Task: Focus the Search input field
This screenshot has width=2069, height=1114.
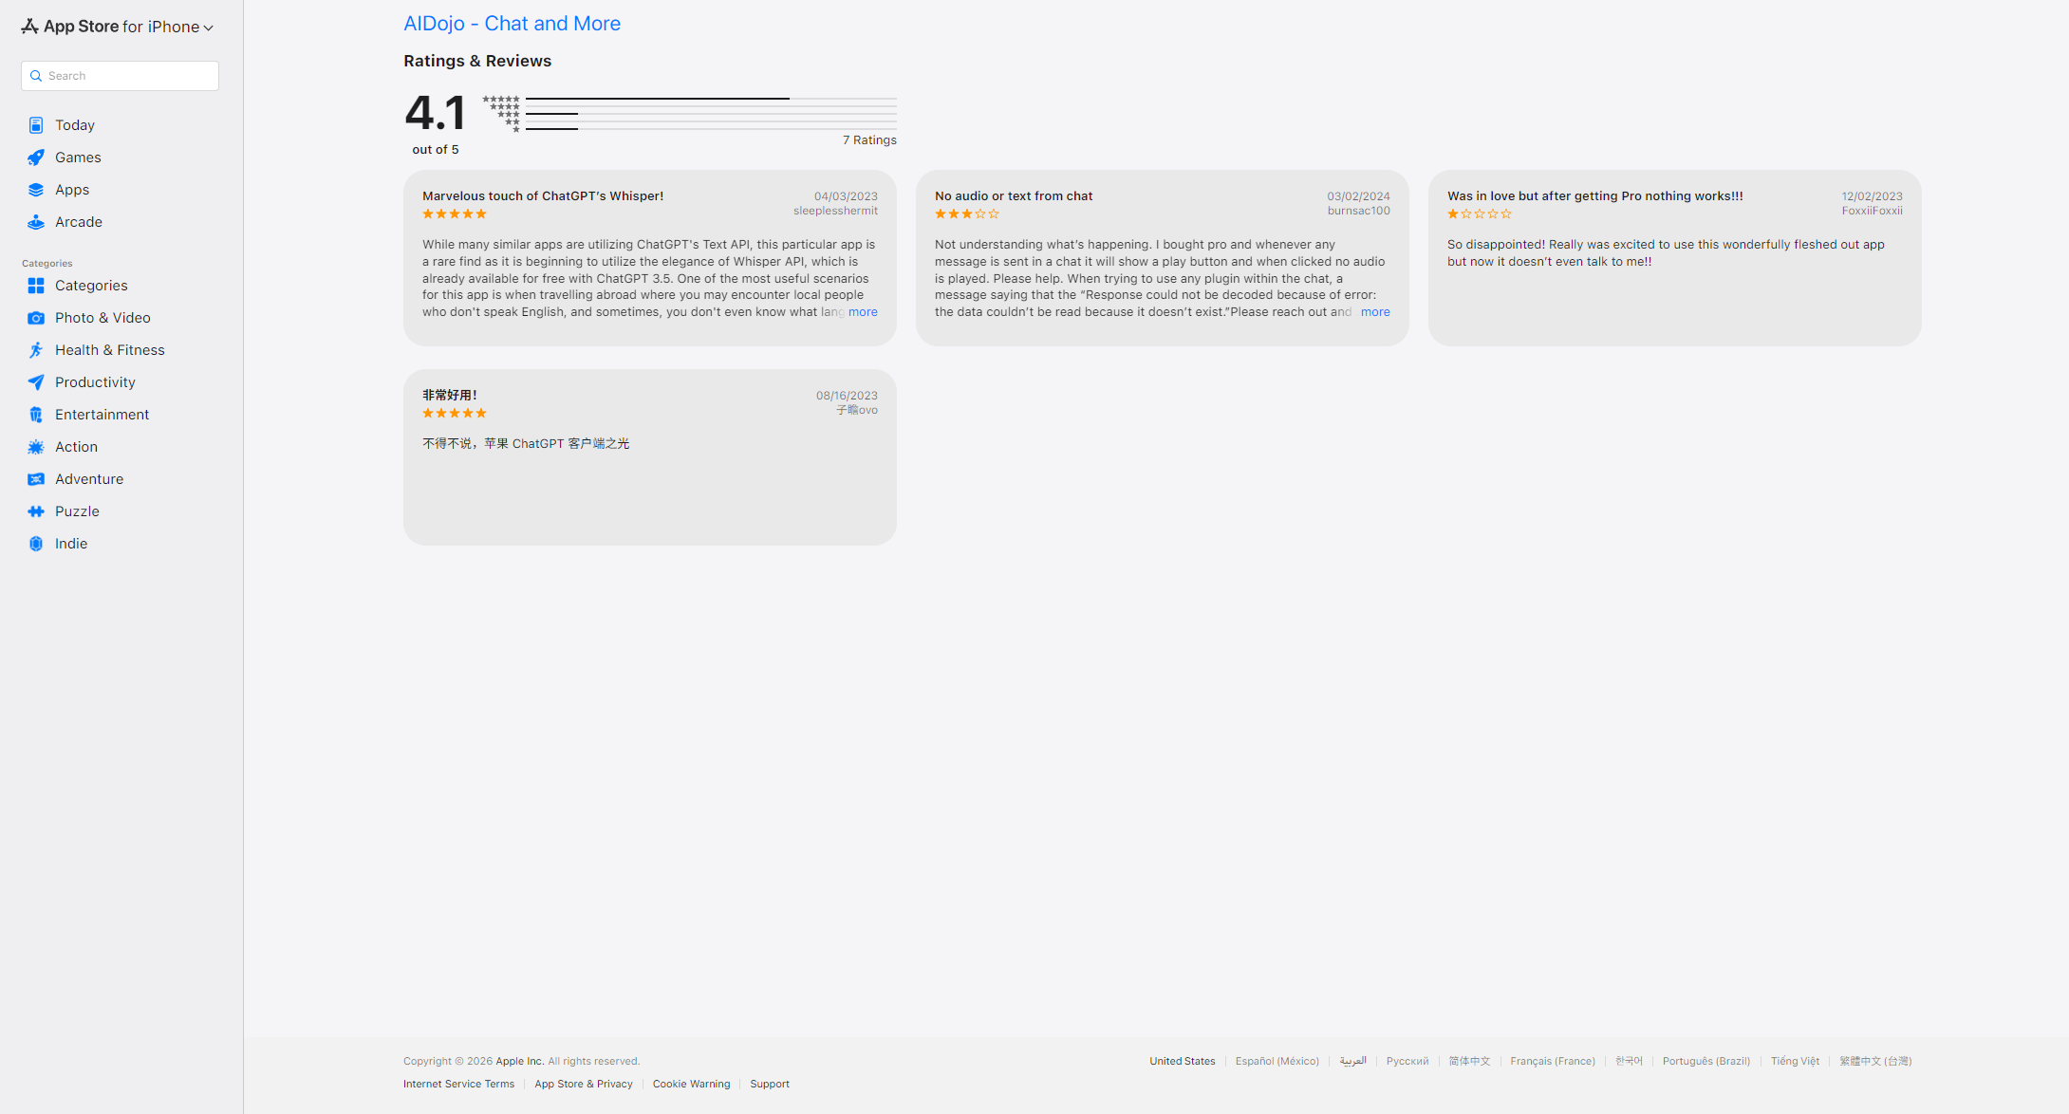Action: coord(120,76)
